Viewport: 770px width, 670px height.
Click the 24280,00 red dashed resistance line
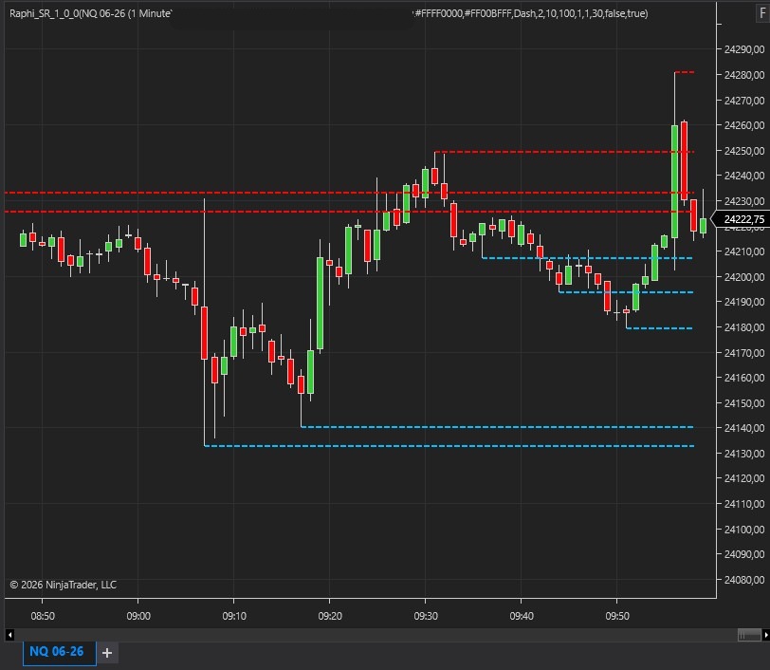click(x=685, y=72)
